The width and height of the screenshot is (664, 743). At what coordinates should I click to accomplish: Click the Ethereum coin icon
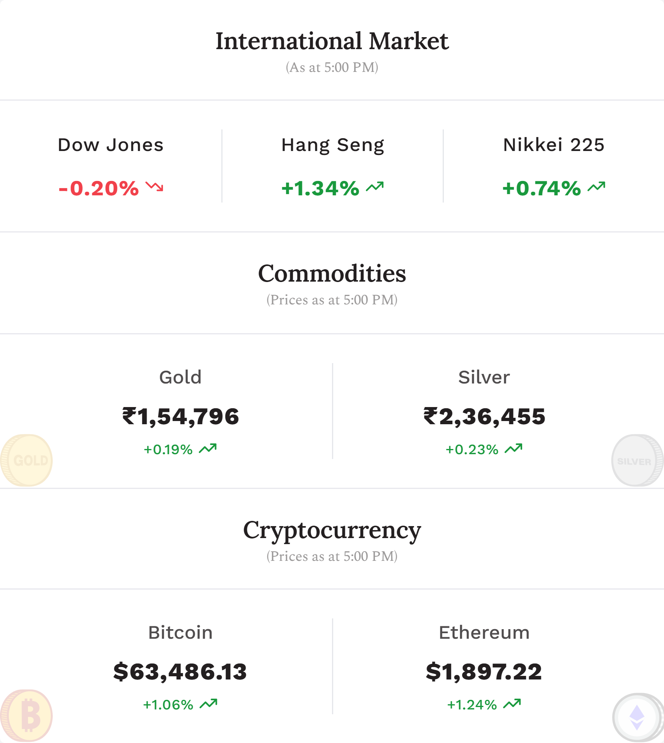pyautogui.click(x=638, y=717)
